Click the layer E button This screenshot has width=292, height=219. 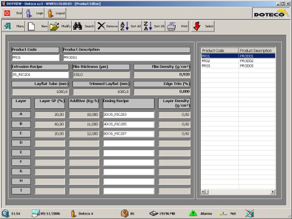click(x=21, y=153)
